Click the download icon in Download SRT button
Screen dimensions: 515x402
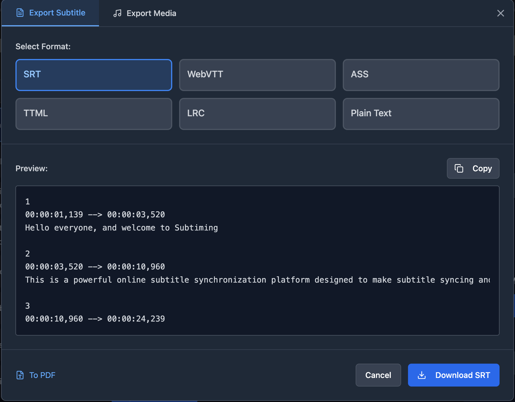click(x=422, y=375)
